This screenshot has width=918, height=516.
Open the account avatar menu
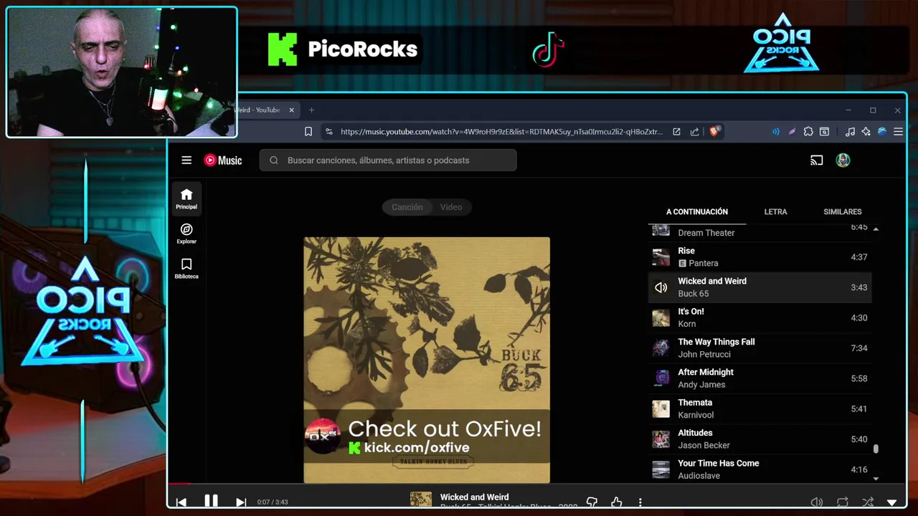click(x=843, y=161)
